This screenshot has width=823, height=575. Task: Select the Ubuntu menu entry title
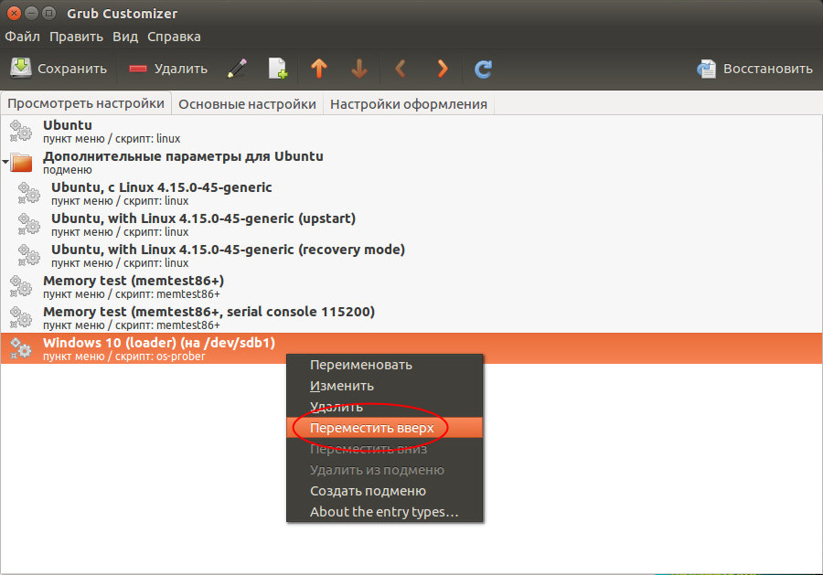tap(68, 125)
